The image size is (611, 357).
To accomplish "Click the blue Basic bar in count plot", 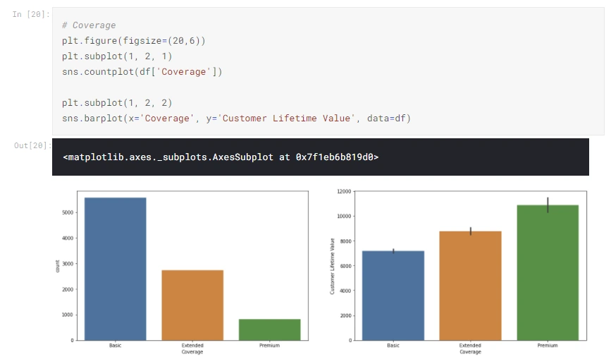I will pyautogui.click(x=116, y=270).
